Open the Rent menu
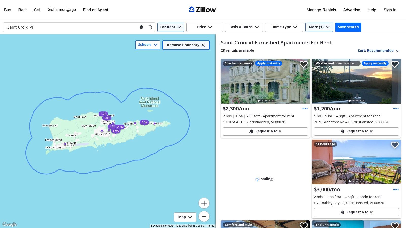Screen dimensions: 406x228 pos(22,10)
